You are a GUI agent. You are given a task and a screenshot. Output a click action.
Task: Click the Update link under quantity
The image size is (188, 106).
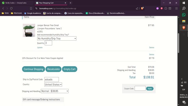pyautogui.click(x=40, y=47)
